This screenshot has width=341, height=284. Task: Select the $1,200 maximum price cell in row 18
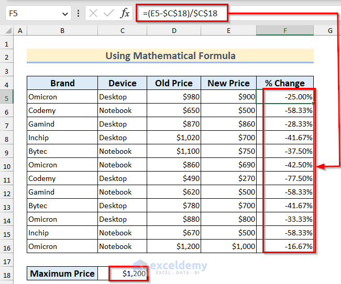pyautogui.click(x=123, y=274)
